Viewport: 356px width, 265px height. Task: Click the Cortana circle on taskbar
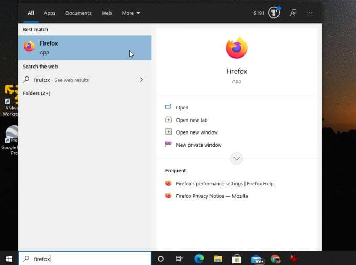(x=161, y=259)
